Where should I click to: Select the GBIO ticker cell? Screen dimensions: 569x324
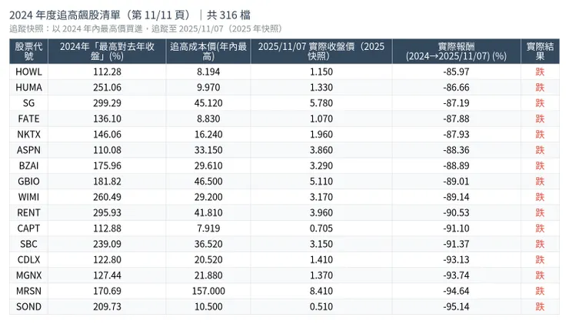[28, 182]
